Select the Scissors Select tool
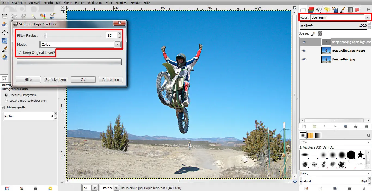The width and height of the screenshot is (372, 191). point(52,16)
